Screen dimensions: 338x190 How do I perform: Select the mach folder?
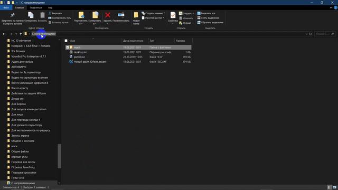[128, 47]
